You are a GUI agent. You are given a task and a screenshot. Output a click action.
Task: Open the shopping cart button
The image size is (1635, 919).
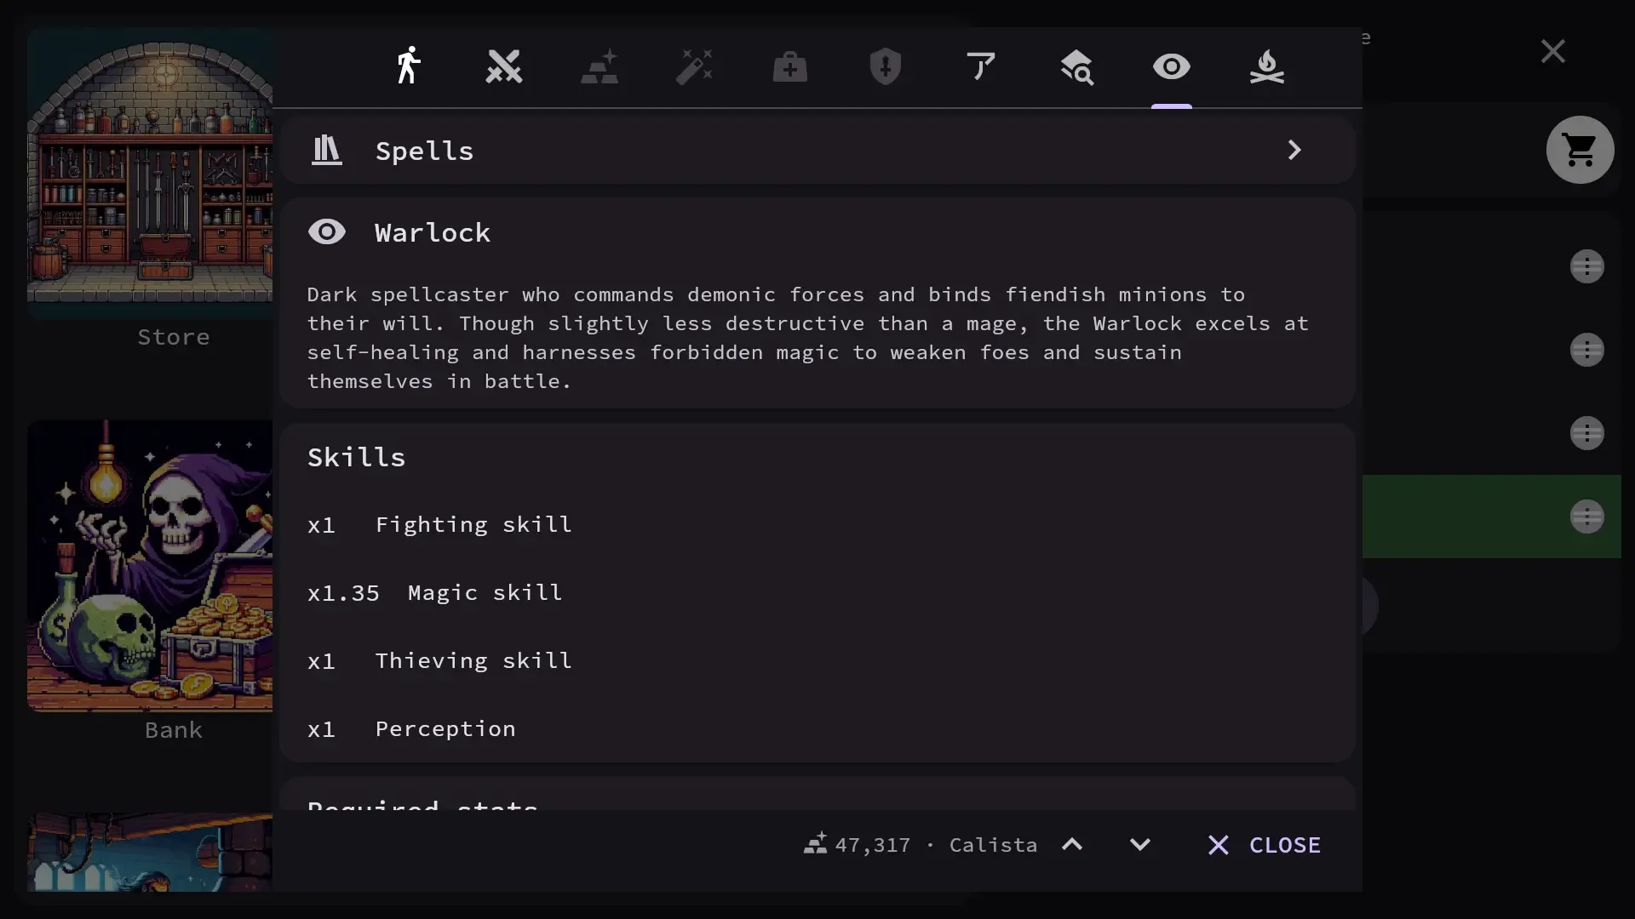tap(1580, 151)
